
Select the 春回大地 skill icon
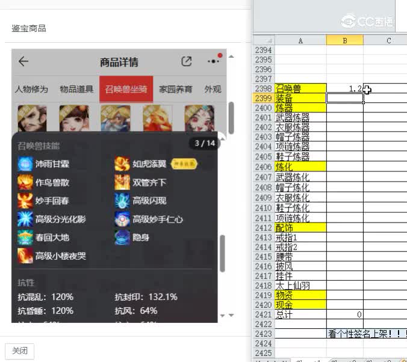click(x=25, y=238)
